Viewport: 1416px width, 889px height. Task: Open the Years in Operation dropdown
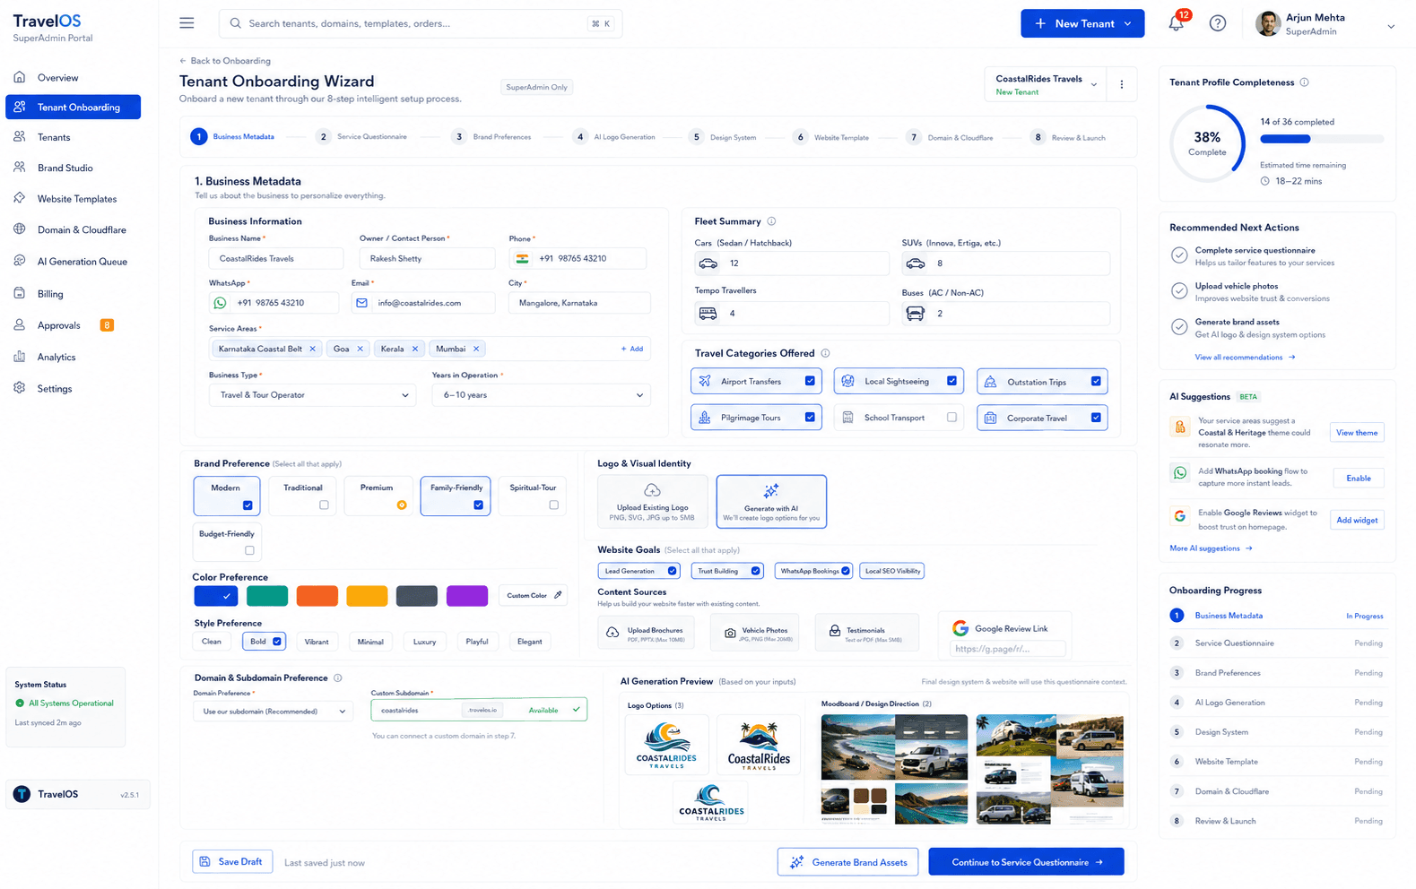point(541,395)
